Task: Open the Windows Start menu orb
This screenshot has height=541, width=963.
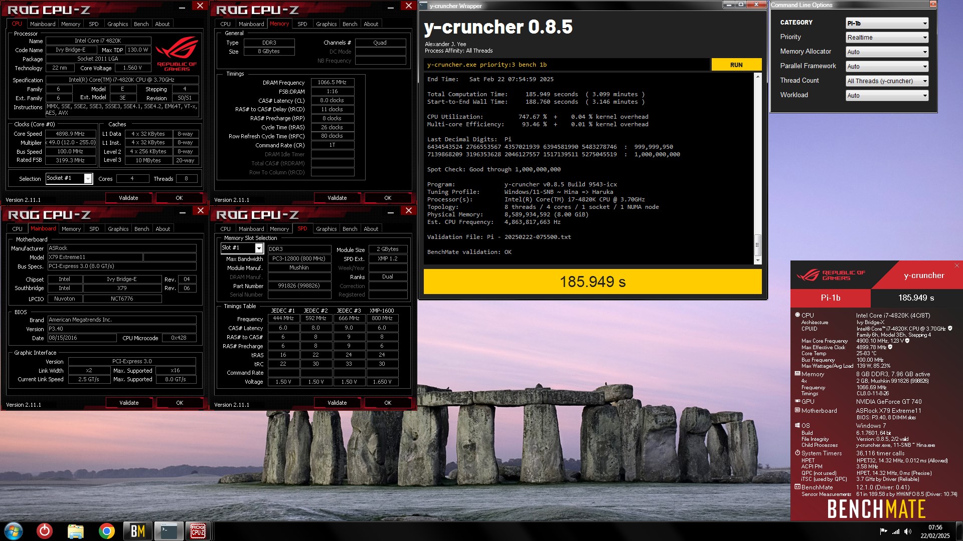Action: (14, 531)
